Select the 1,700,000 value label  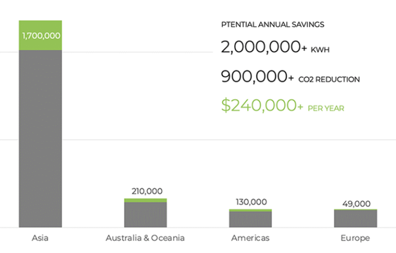[x=41, y=36]
